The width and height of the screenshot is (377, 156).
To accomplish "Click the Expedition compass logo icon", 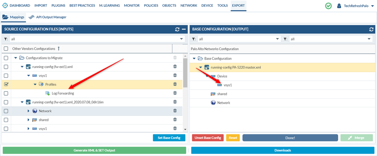I will tap(5, 5).
